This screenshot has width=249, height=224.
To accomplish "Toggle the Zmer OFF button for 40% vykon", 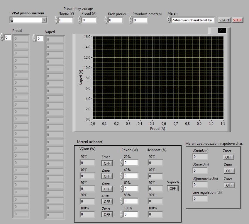I will tap(107, 176).
